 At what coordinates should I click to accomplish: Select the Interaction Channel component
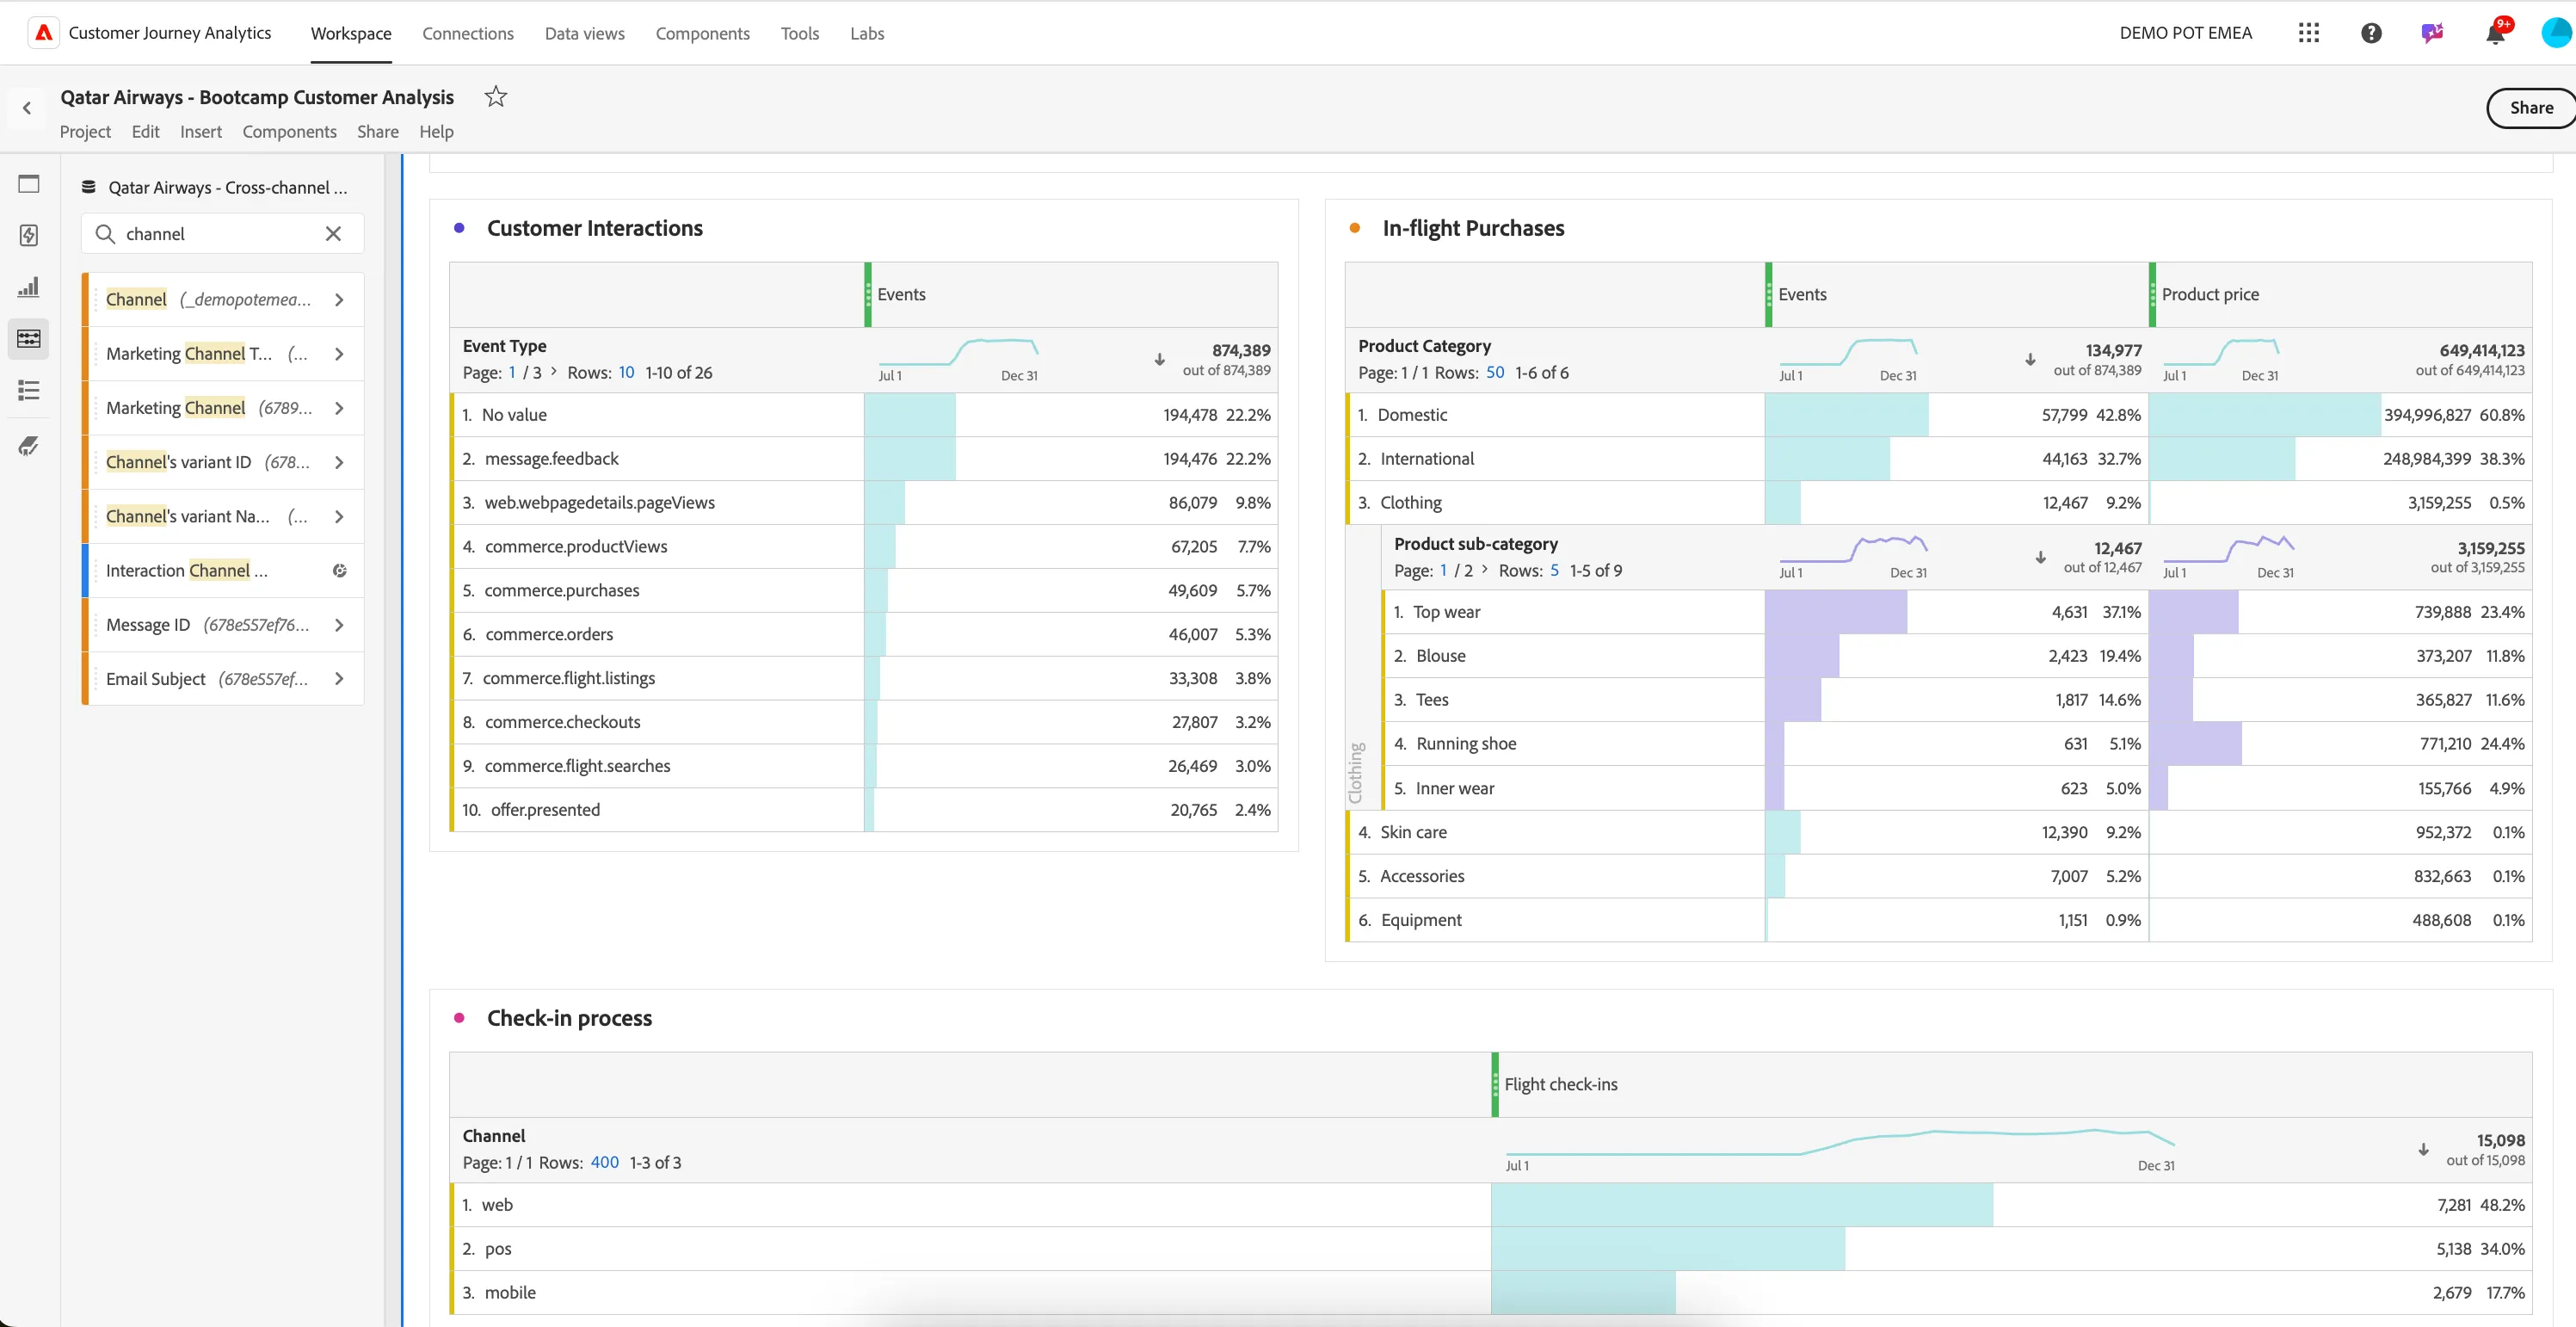pyautogui.click(x=223, y=570)
